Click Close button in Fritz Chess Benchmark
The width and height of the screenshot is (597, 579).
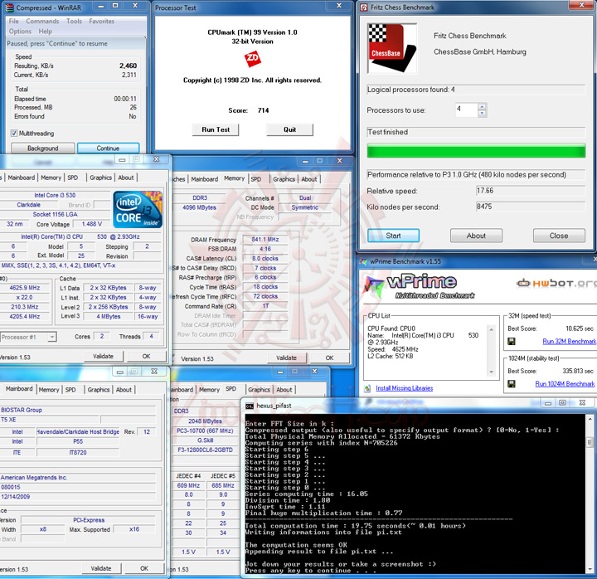[559, 236]
